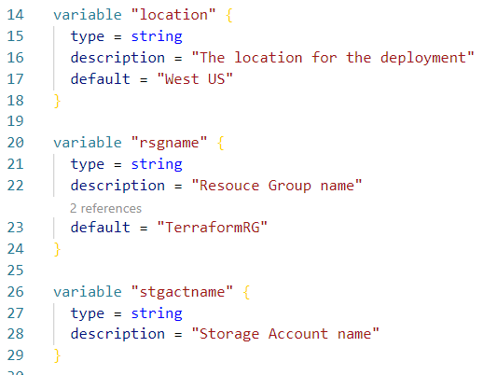Viewport: 497px width, 375px height.
Task: Place cursor in "TerraformRG" default value
Action: coord(213,228)
